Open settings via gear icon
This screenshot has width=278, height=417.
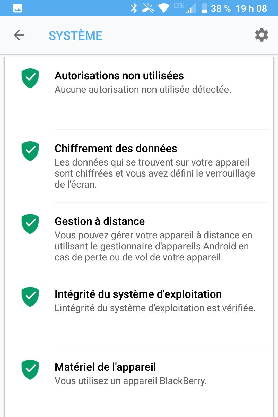tap(262, 35)
